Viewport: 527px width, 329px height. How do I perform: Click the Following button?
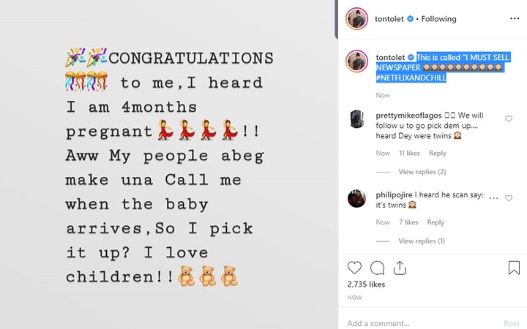pos(439,19)
